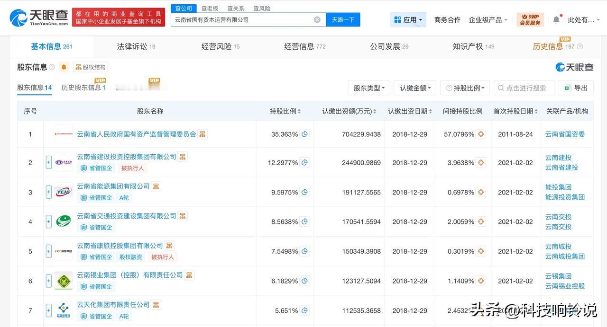Screen dimensions: 607x327
Task: Click the help icon beside 股东信息 heading
Action: point(52,67)
